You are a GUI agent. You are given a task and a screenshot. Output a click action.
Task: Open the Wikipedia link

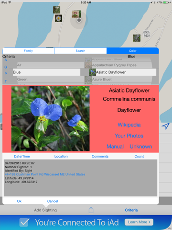coord(129,125)
